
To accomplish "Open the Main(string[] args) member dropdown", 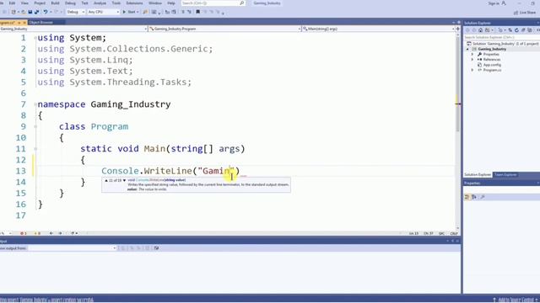I will tap(378, 29).
